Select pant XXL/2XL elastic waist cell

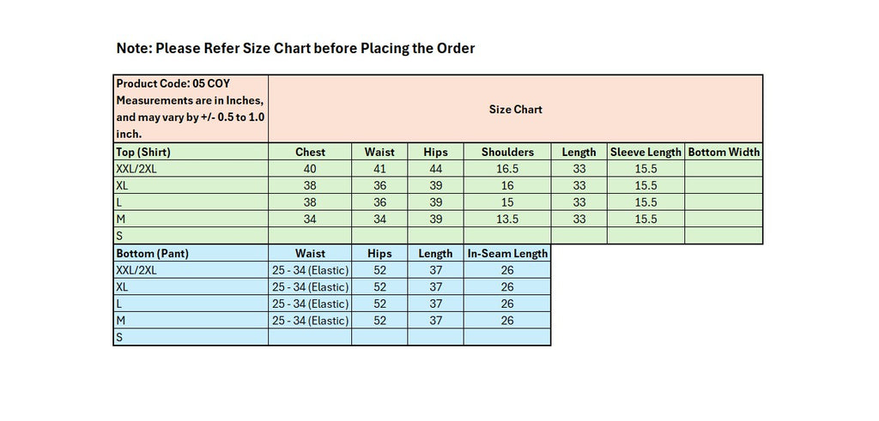coord(310,270)
